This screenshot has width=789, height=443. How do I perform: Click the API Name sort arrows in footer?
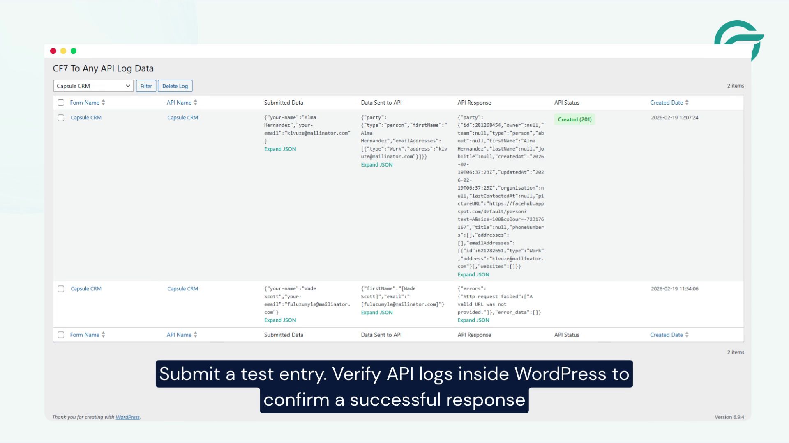pyautogui.click(x=195, y=335)
